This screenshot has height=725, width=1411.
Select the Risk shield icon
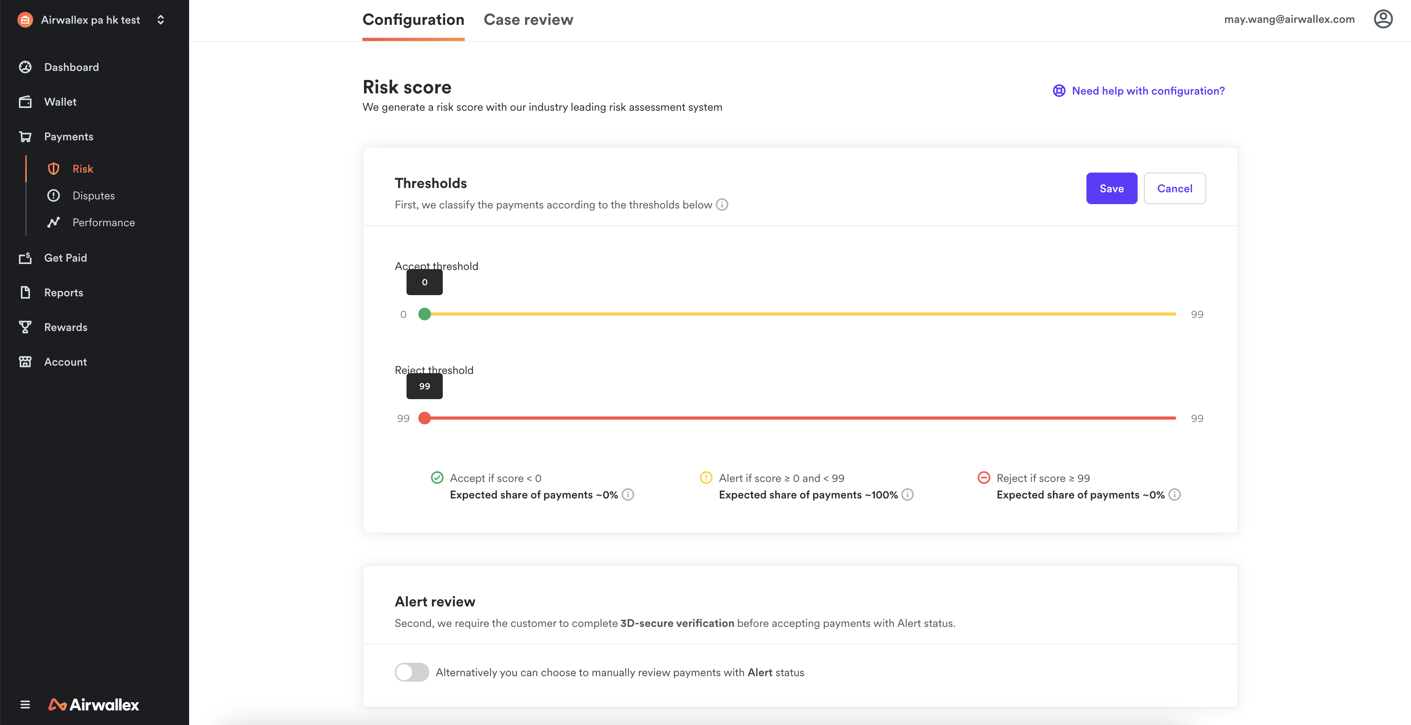coord(53,168)
